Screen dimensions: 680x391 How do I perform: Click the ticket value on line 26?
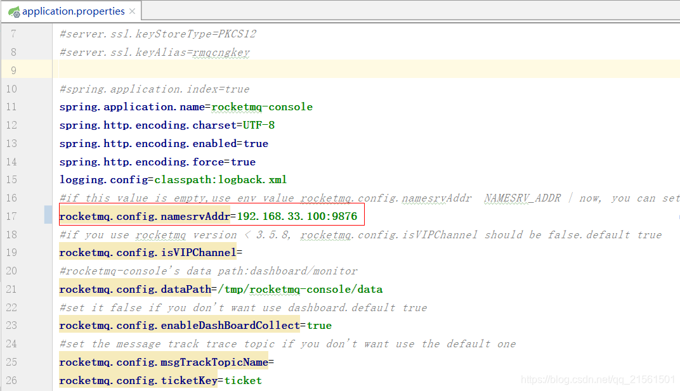[x=243, y=380]
